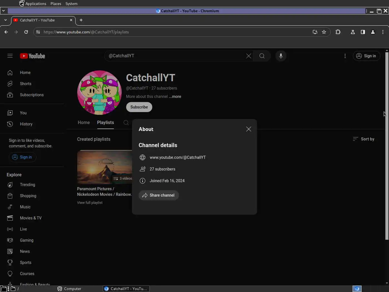Select the Playlists tab
Image resolution: width=389 pixels, height=292 pixels.
(106, 123)
